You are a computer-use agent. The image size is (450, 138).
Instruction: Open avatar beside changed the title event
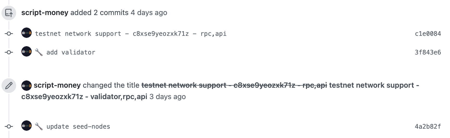pyautogui.click(x=27, y=86)
